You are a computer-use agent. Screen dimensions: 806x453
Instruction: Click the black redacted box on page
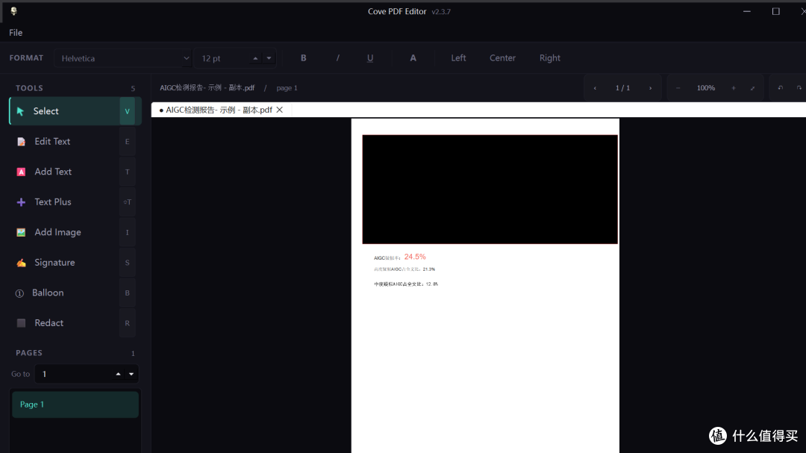(x=490, y=190)
